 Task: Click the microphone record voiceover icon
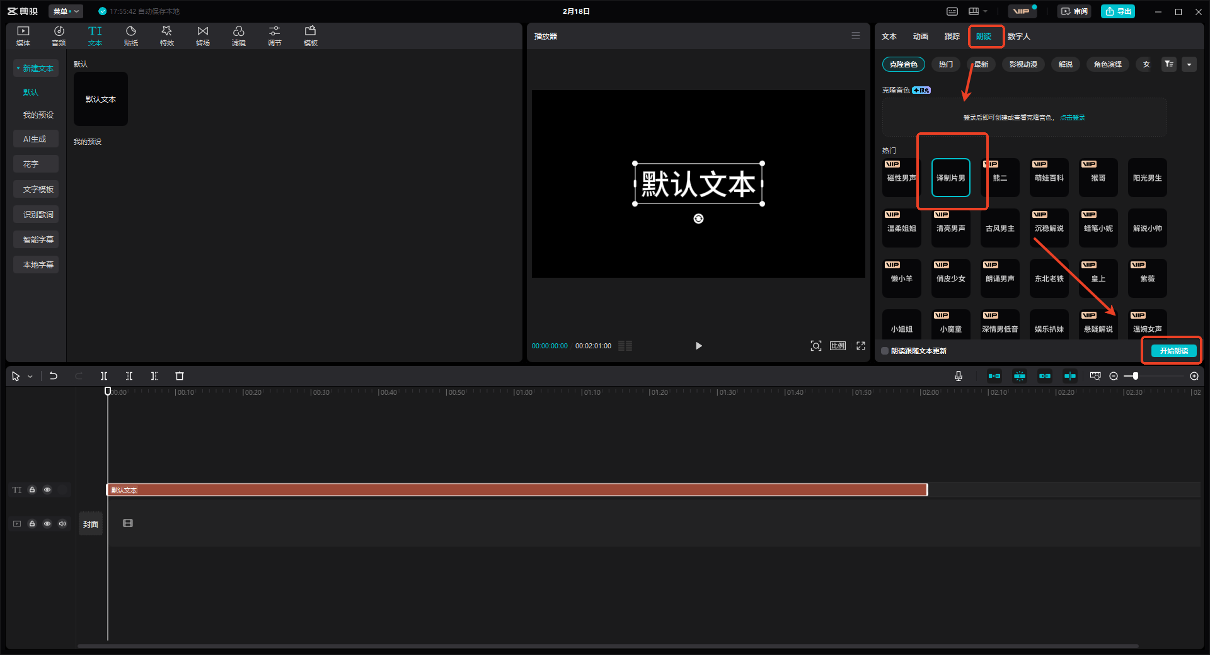click(959, 376)
